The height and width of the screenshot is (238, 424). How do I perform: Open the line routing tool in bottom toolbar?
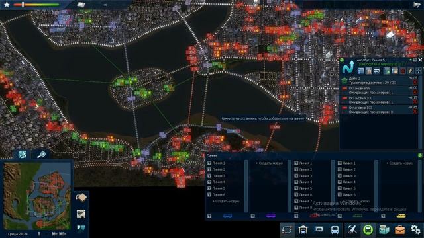point(287,229)
